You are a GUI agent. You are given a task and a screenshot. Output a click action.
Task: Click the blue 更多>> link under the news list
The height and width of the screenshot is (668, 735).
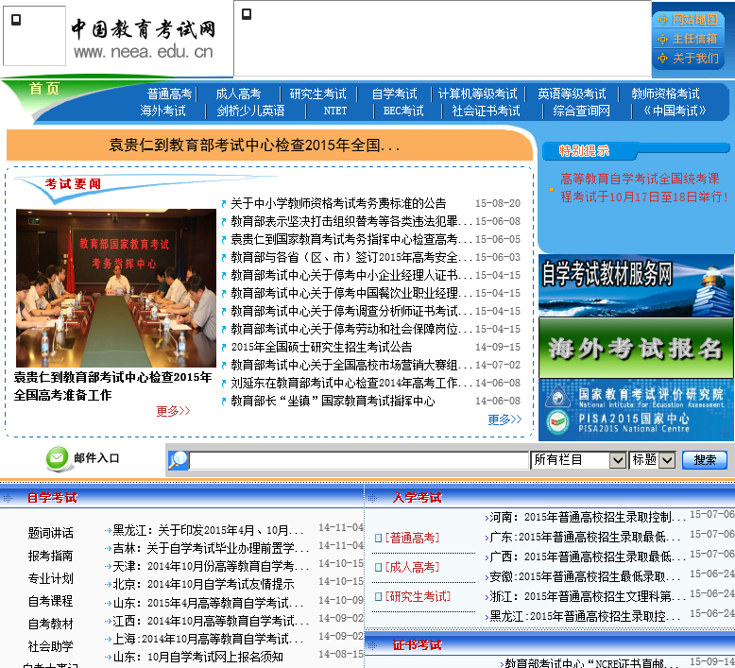pos(504,420)
